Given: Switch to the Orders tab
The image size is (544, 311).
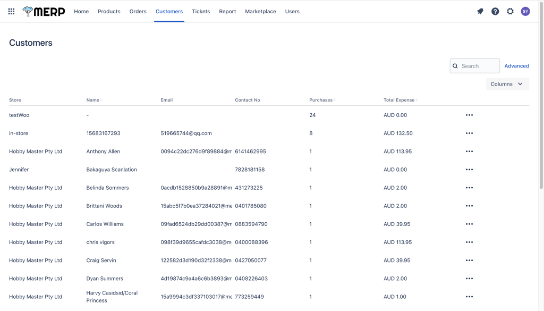Looking at the screenshot, I should pyautogui.click(x=138, y=11).
